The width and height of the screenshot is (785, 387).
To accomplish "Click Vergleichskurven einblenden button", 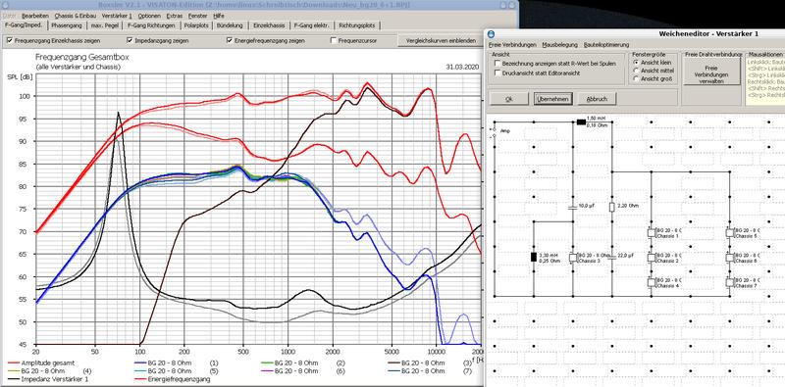I will click(438, 40).
